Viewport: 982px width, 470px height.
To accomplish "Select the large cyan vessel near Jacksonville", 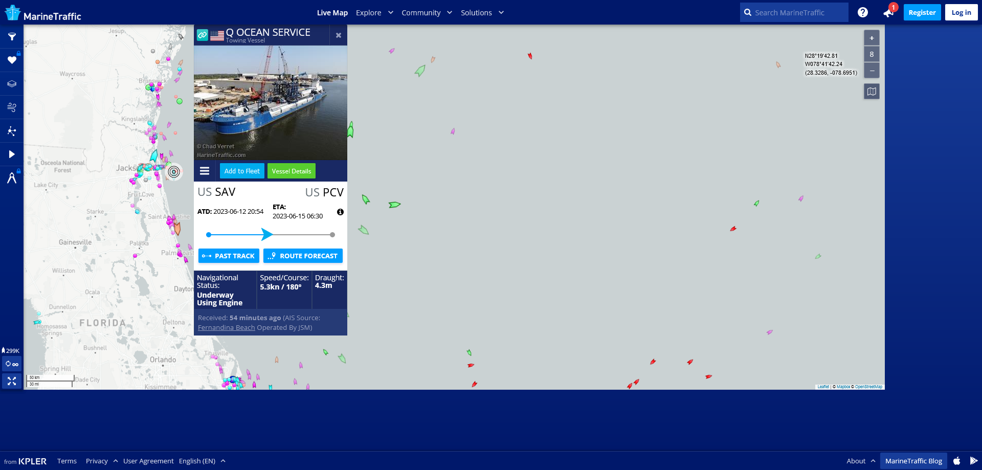I will (x=154, y=155).
